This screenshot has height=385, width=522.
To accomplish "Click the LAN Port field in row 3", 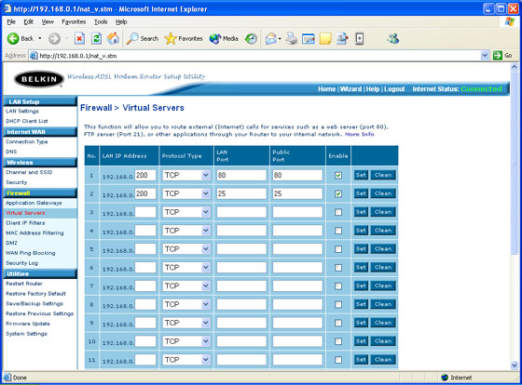I will (241, 212).
